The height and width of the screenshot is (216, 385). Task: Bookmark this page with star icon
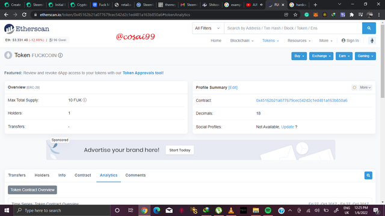pos(295,14)
